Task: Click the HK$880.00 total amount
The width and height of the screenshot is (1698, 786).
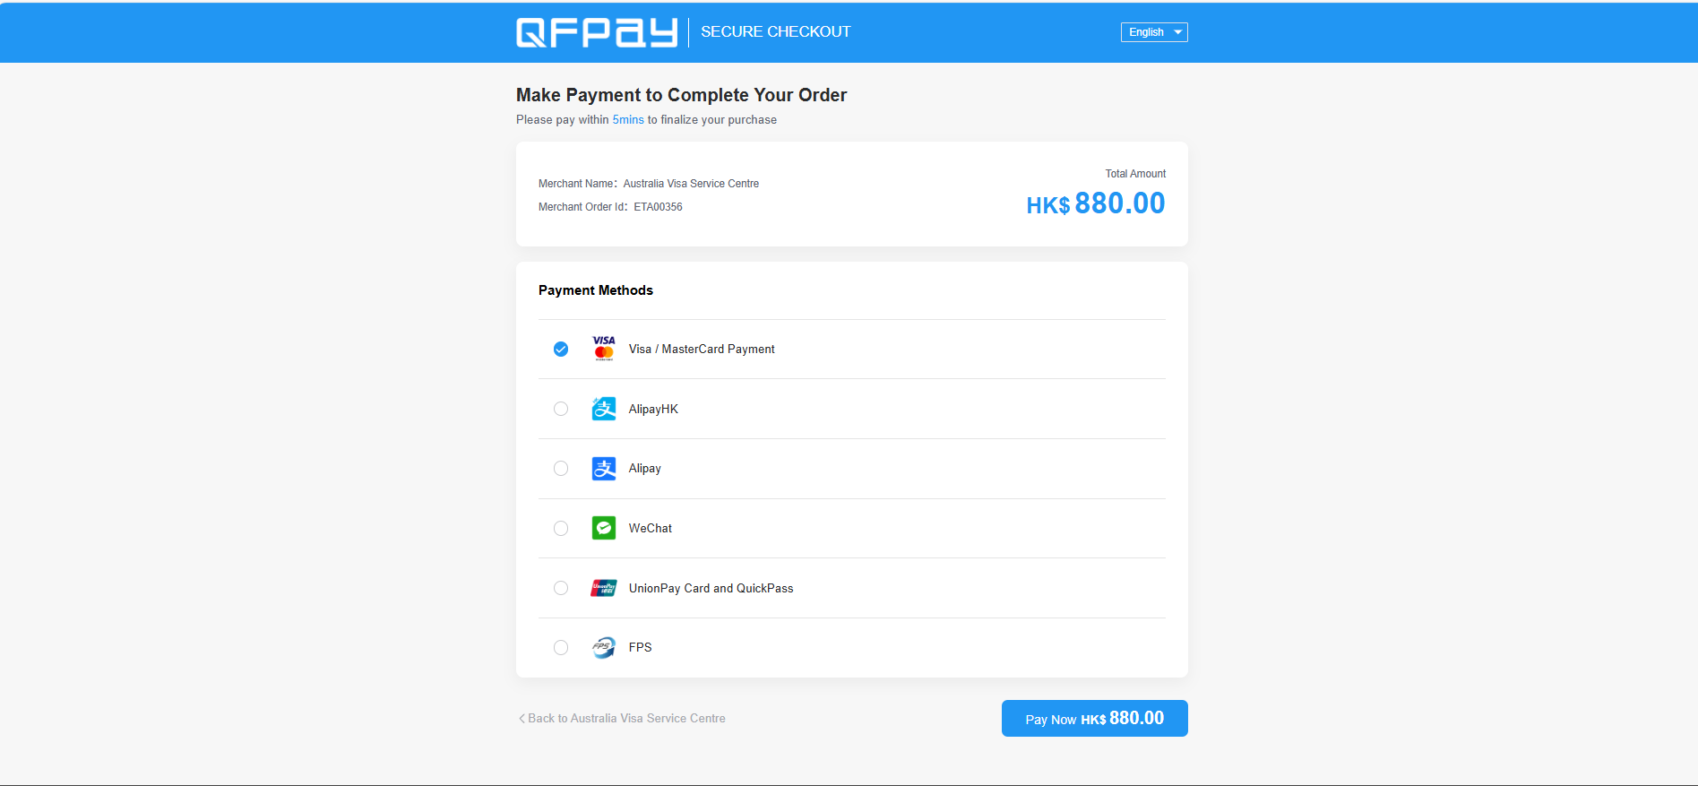Action: 1095,203
